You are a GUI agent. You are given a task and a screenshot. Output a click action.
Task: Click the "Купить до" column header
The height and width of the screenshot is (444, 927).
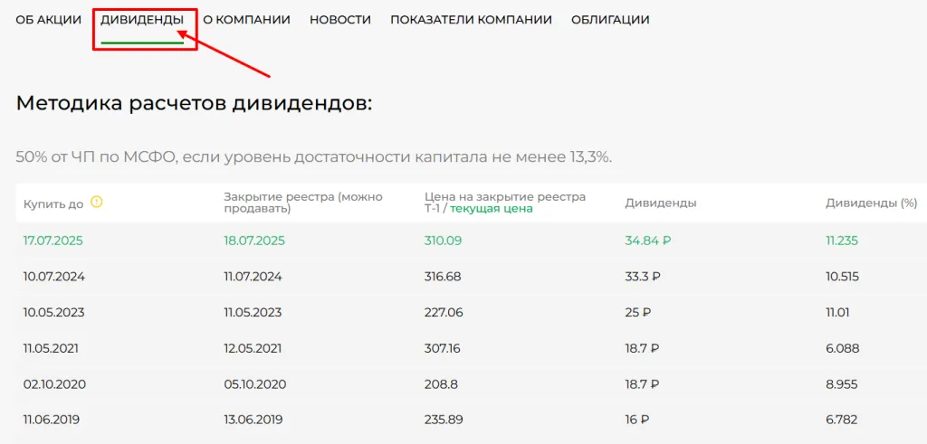point(53,203)
